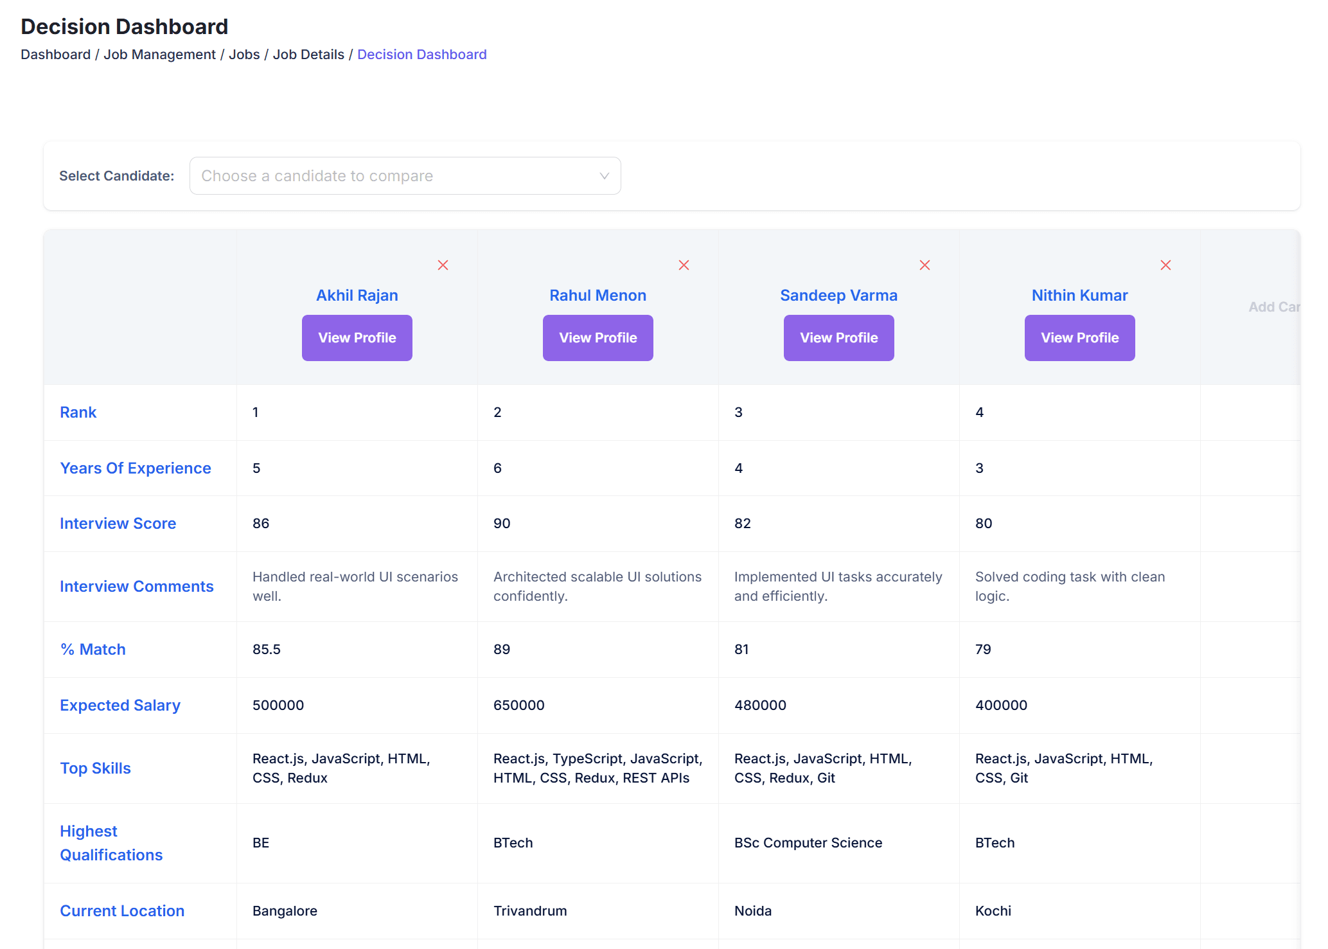
Task: Open Rahul Menon name link
Action: tap(598, 296)
